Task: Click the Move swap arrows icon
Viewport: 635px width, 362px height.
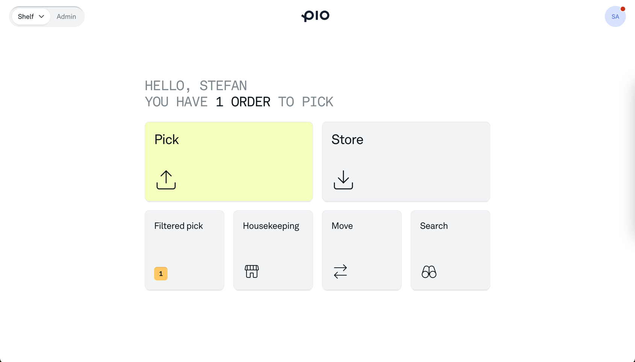Action: [340, 271]
